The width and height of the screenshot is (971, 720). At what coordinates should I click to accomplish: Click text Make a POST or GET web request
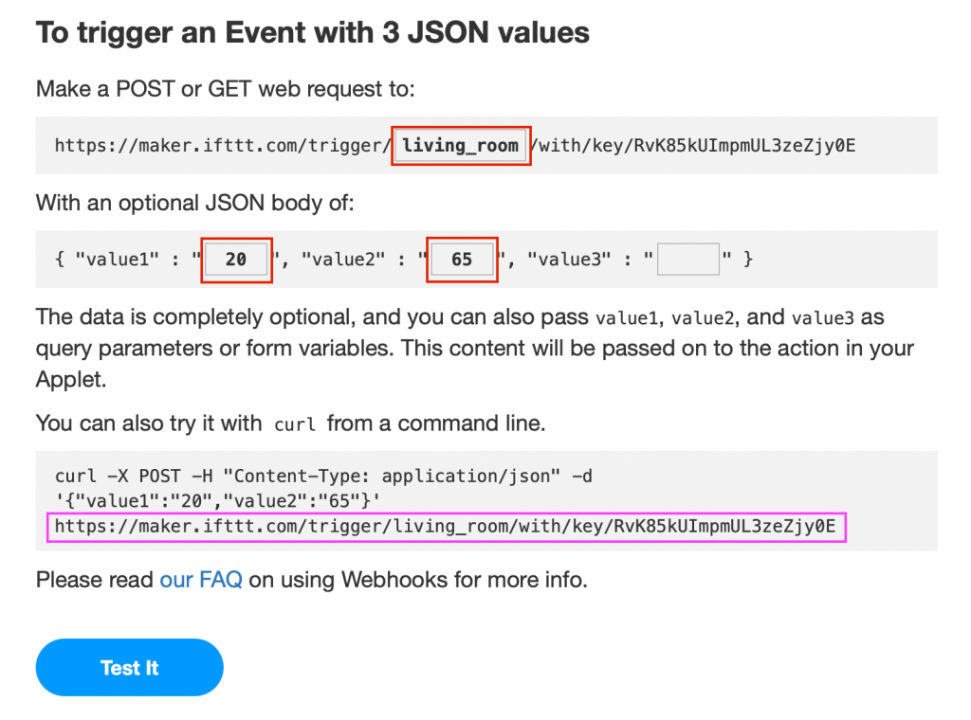click(226, 89)
